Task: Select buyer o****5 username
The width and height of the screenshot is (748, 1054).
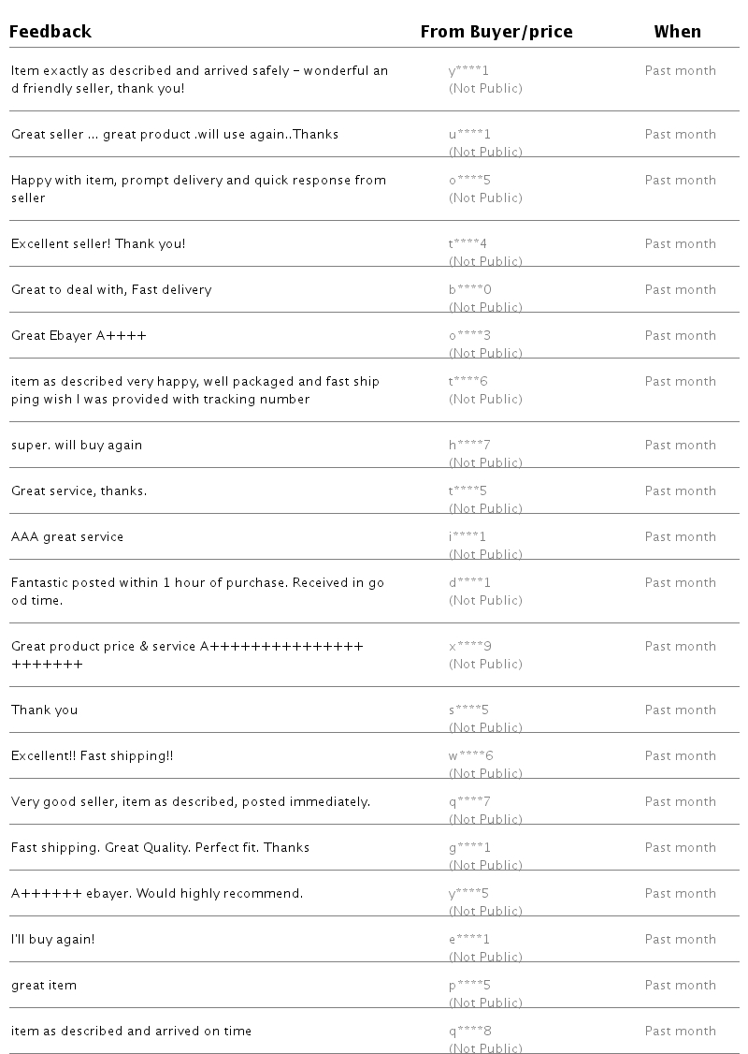Action: 469,181
